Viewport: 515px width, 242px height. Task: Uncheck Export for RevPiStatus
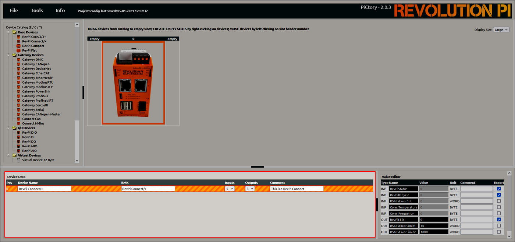point(498,189)
